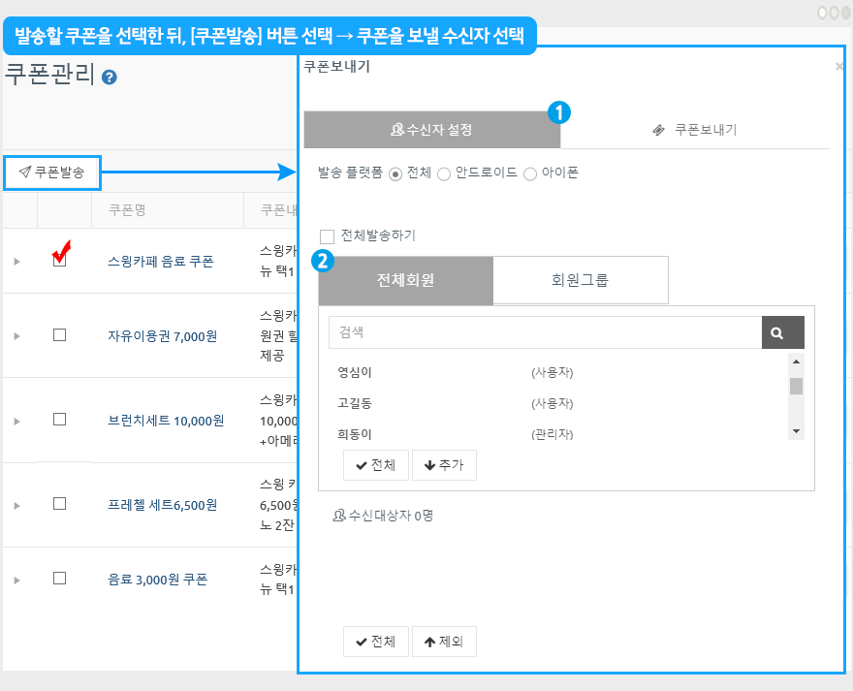Select the 아이폰 platform radio button
853x691 pixels.
[530, 174]
